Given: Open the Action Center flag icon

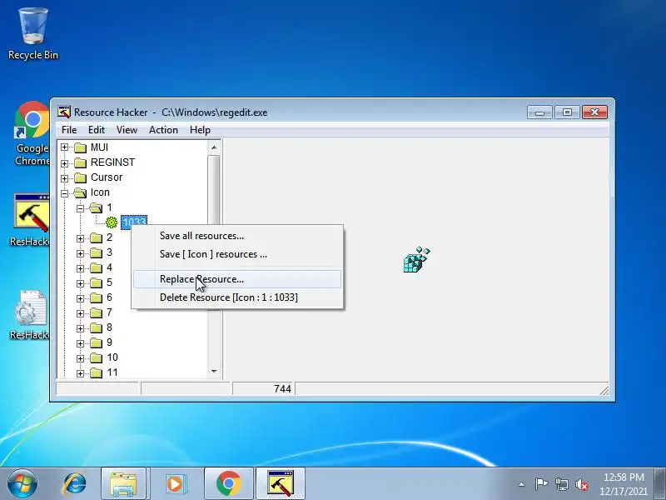Looking at the screenshot, I should 540,484.
